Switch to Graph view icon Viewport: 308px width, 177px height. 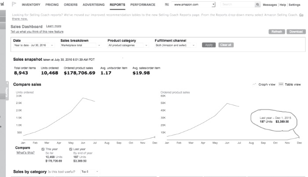click(x=254, y=84)
